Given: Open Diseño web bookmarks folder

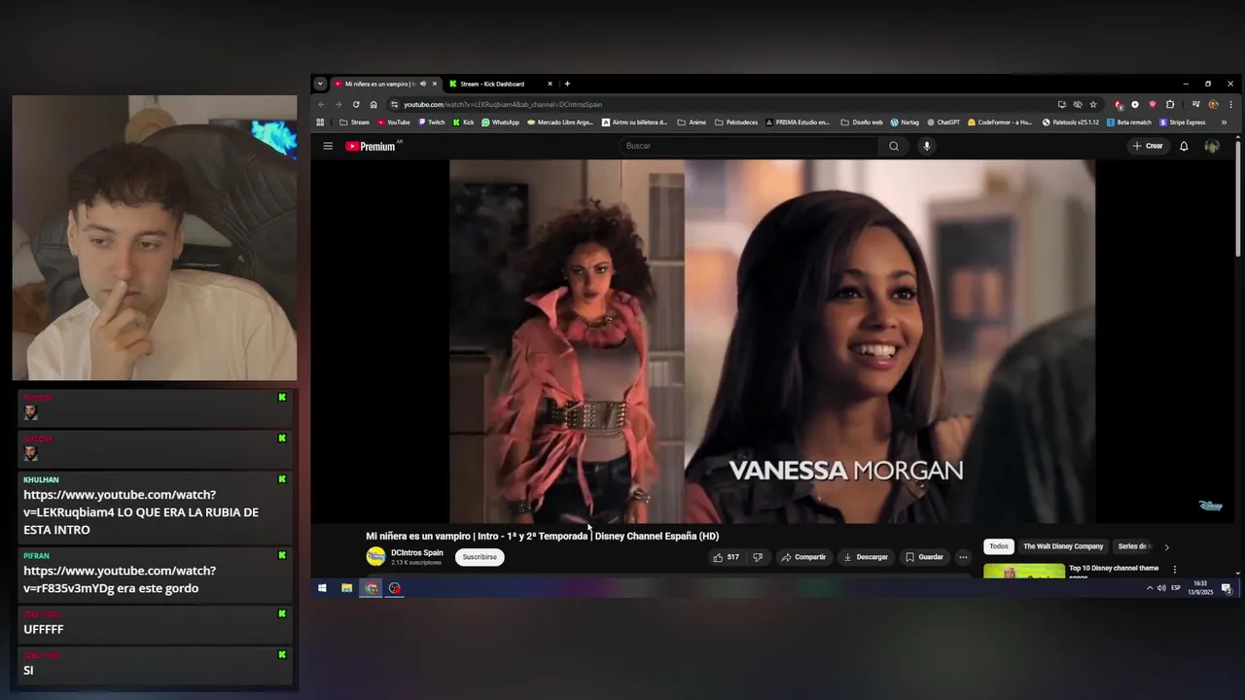Looking at the screenshot, I should (x=861, y=122).
